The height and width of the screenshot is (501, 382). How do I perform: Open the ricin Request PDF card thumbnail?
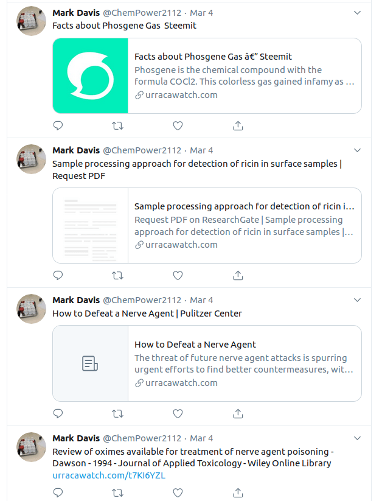pos(91,226)
